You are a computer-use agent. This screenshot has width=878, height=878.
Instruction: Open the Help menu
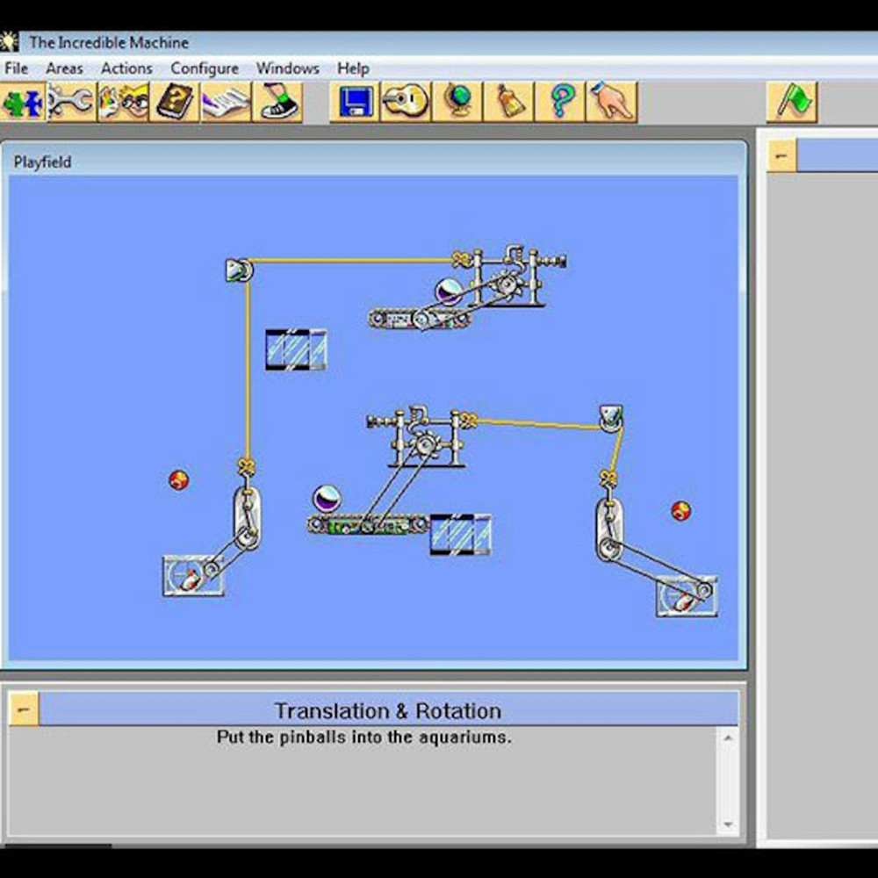click(x=353, y=68)
